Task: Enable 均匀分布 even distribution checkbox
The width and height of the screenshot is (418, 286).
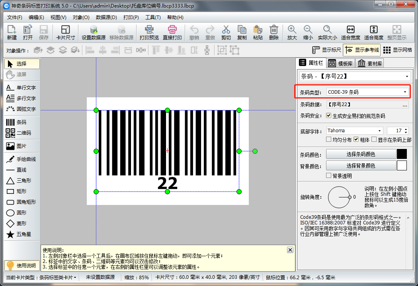Action: point(329,139)
